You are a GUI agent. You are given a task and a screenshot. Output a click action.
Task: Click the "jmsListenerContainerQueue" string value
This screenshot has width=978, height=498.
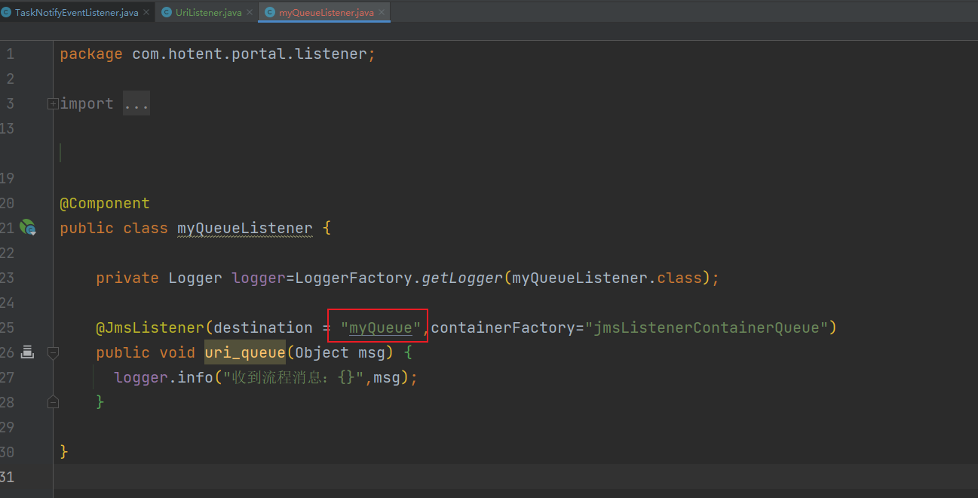click(707, 327)
